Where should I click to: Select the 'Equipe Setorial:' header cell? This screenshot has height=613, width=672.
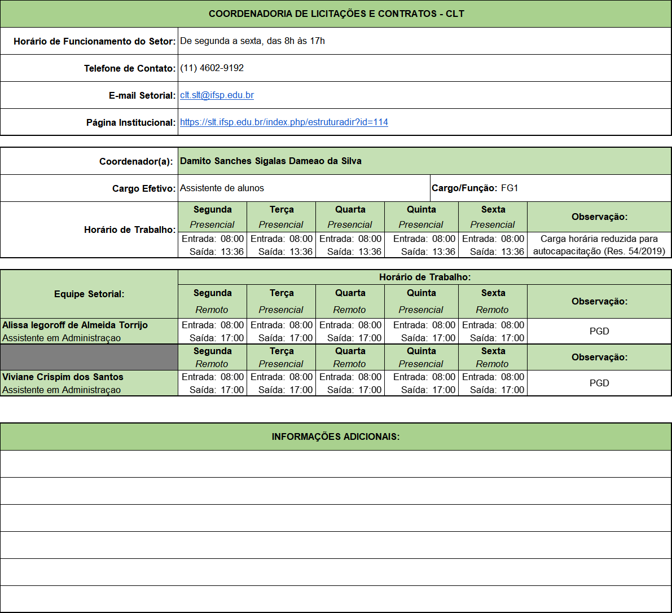pos(89,294)
